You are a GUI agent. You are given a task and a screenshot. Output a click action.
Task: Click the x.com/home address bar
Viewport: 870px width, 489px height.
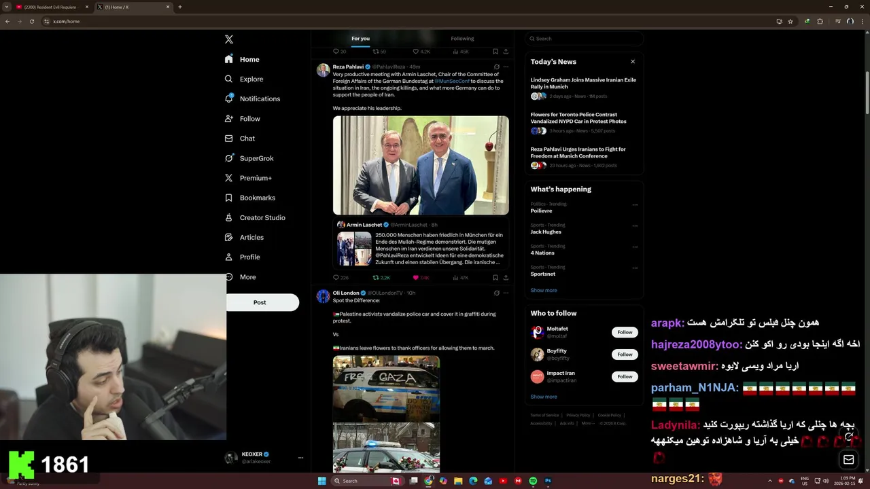tap(408, 21)
